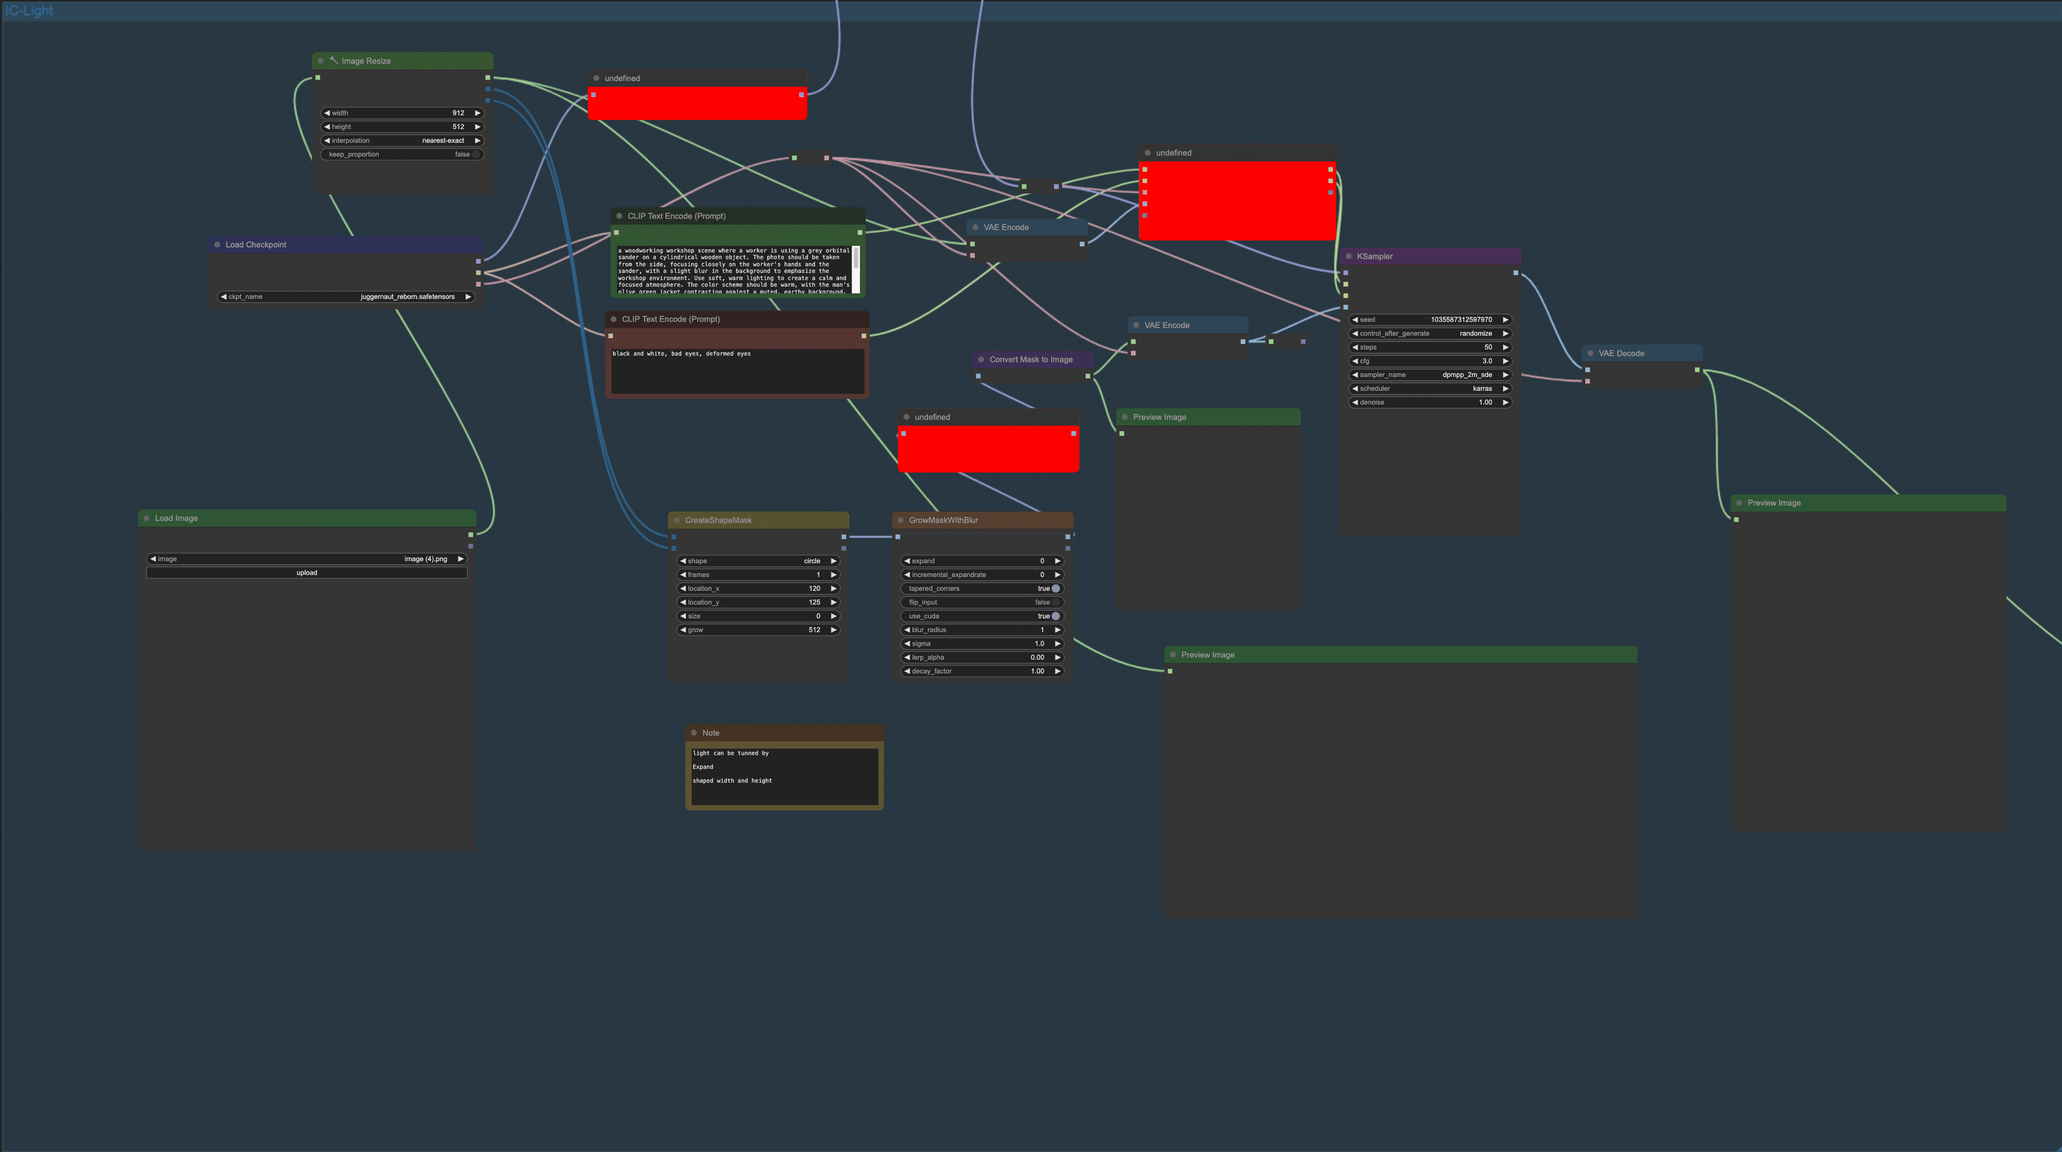Decrease decay_factor using its left arrow
Screen dimensions: 2062x1152
pos(907,671)
